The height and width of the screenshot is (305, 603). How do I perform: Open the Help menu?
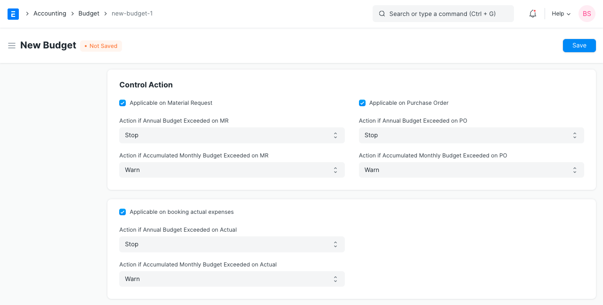561,14
